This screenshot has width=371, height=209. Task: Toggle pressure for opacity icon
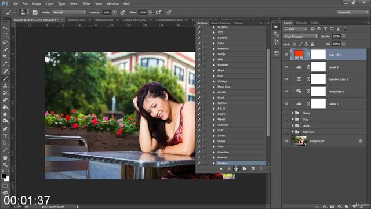[x=122, y=12]
